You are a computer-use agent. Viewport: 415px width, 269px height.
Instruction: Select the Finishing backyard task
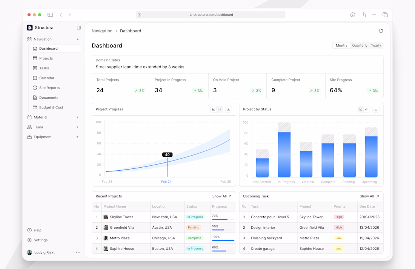tap(266, 238)
